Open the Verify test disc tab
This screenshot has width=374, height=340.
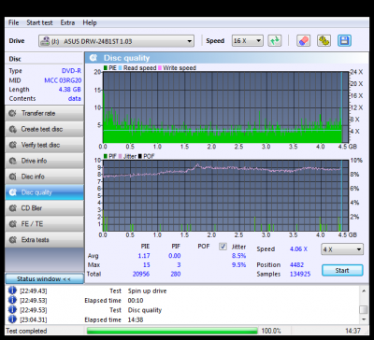coord(44,145)
